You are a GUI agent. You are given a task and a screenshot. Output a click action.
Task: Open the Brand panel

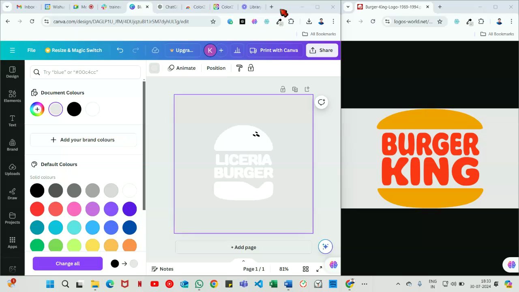[x=12, y=145]
